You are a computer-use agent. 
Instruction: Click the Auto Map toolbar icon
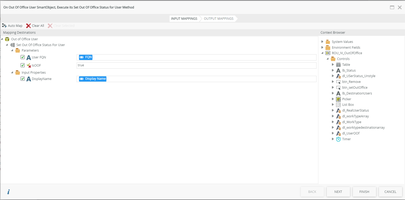[4, 26]
